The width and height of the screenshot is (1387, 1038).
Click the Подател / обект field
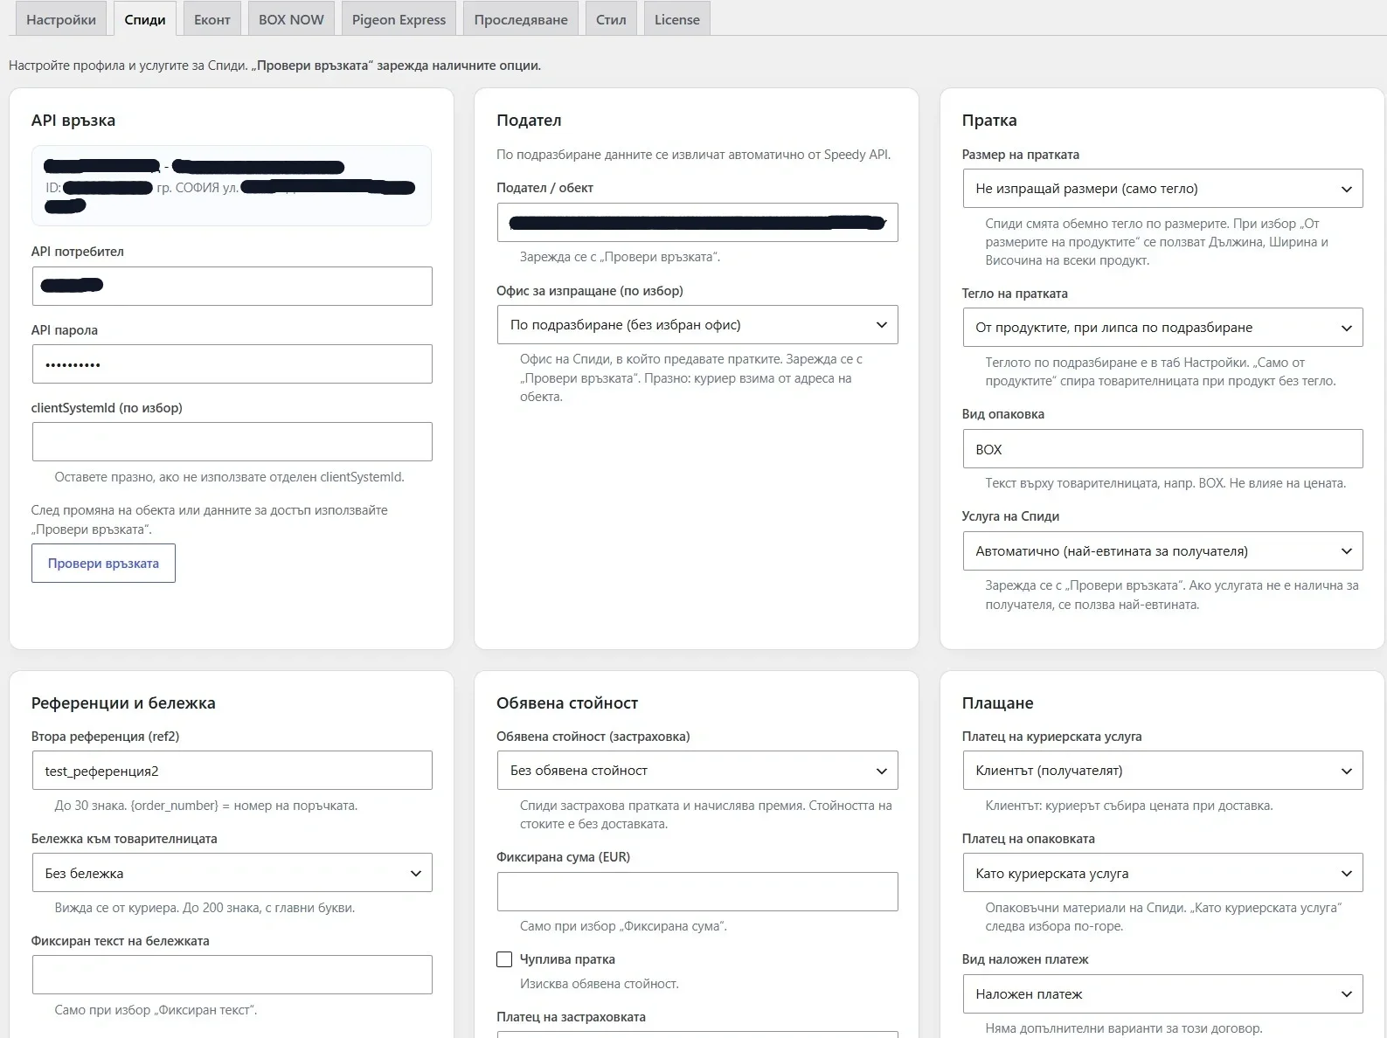(697, 222)
